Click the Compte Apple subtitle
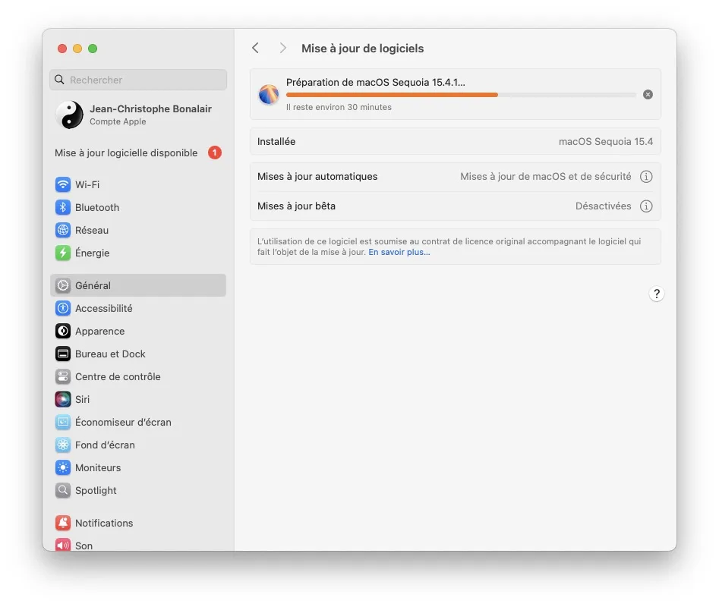Image resolution: width=719 pixels, height=607 pixels. pos(118,121)
